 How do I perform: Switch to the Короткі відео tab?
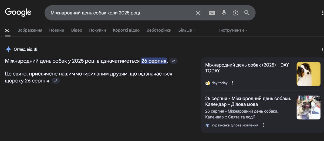(126, 30)
